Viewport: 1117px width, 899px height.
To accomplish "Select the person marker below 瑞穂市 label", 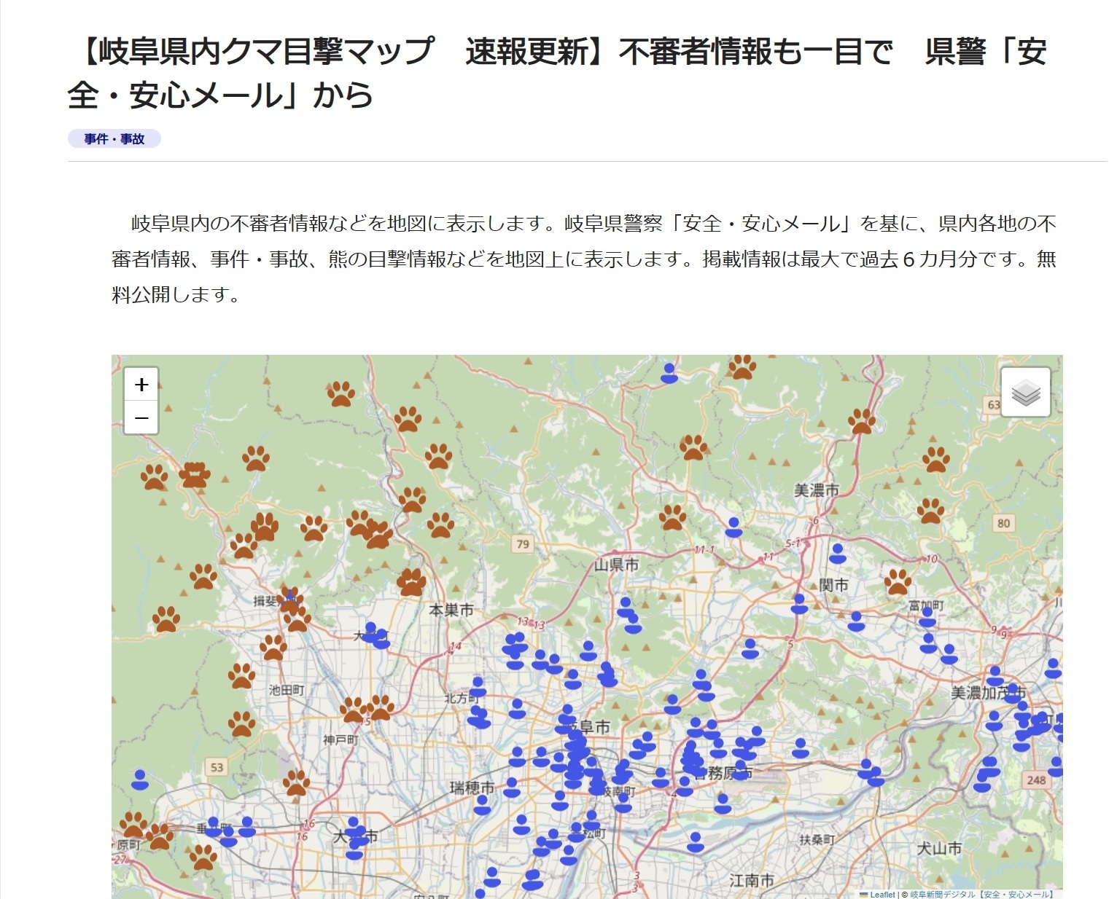I will point(482,804).
